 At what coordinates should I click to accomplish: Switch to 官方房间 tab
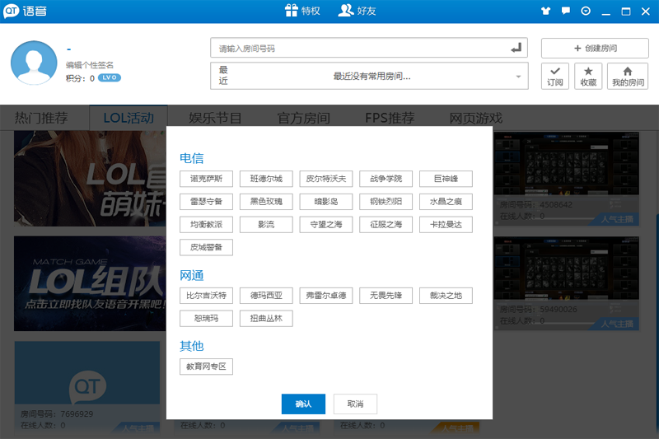click(303, 118)
